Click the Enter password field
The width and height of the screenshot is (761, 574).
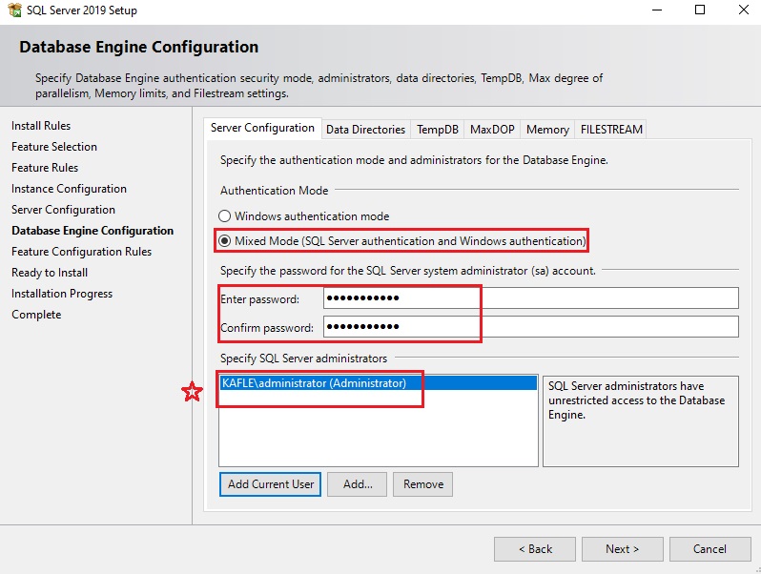point(531,297)
